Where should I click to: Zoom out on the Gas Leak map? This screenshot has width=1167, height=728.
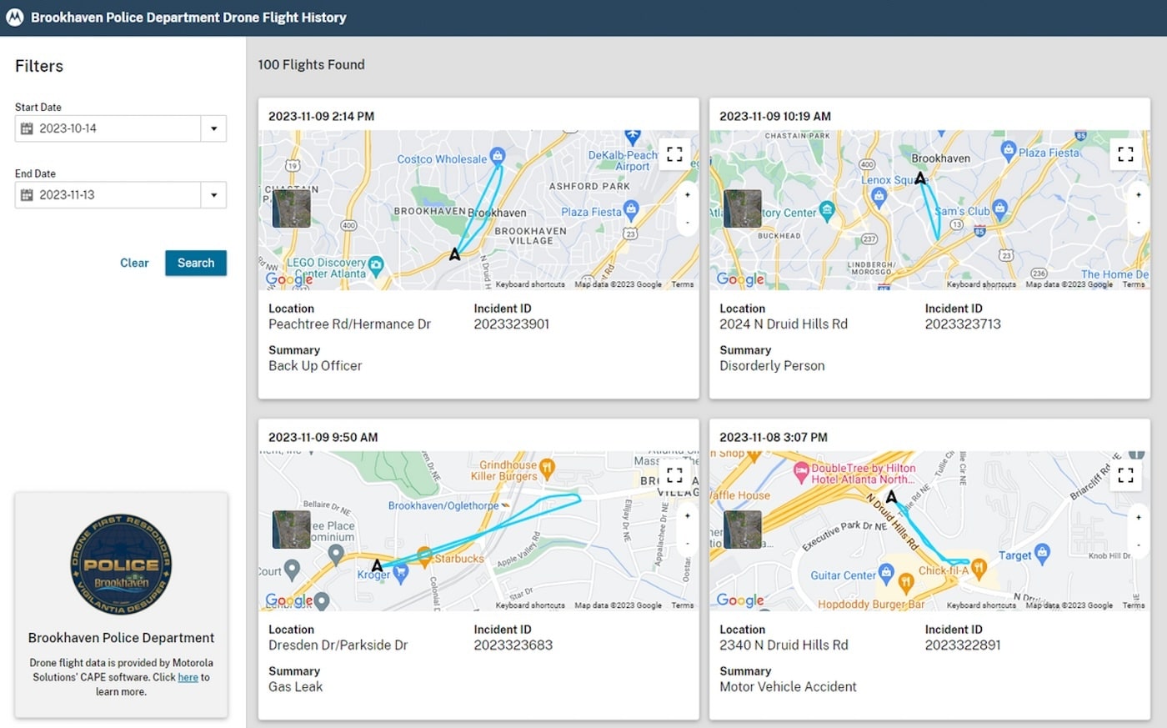[687, 544]
